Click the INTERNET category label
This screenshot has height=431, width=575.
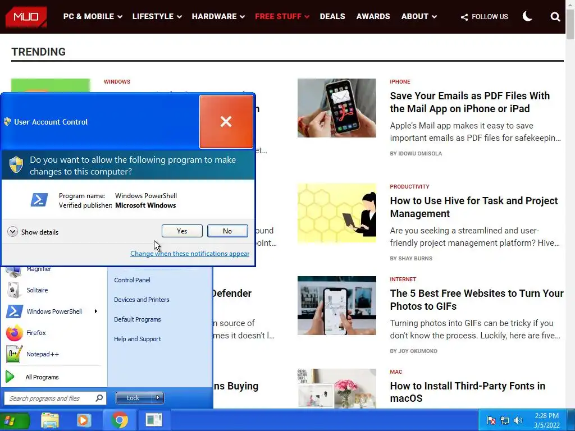pos(403,279)
